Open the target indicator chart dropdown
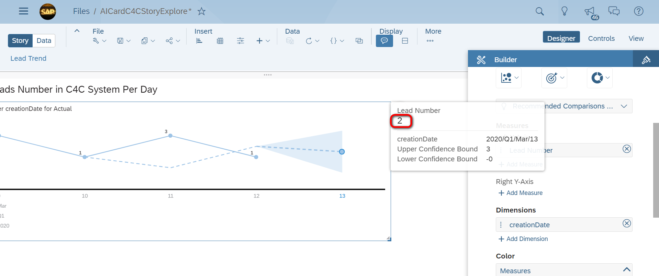Viewport: 659px width, 276px height. [554, 78]
